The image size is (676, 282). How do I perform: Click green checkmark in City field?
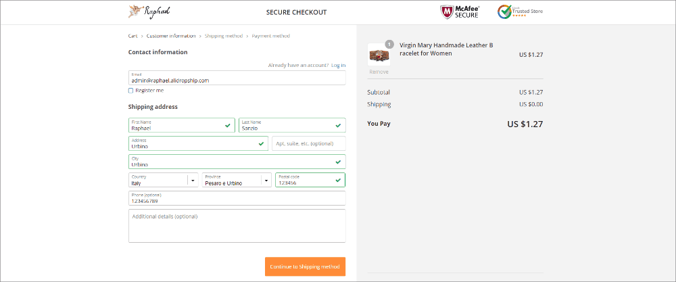click(x=337, y=162)
